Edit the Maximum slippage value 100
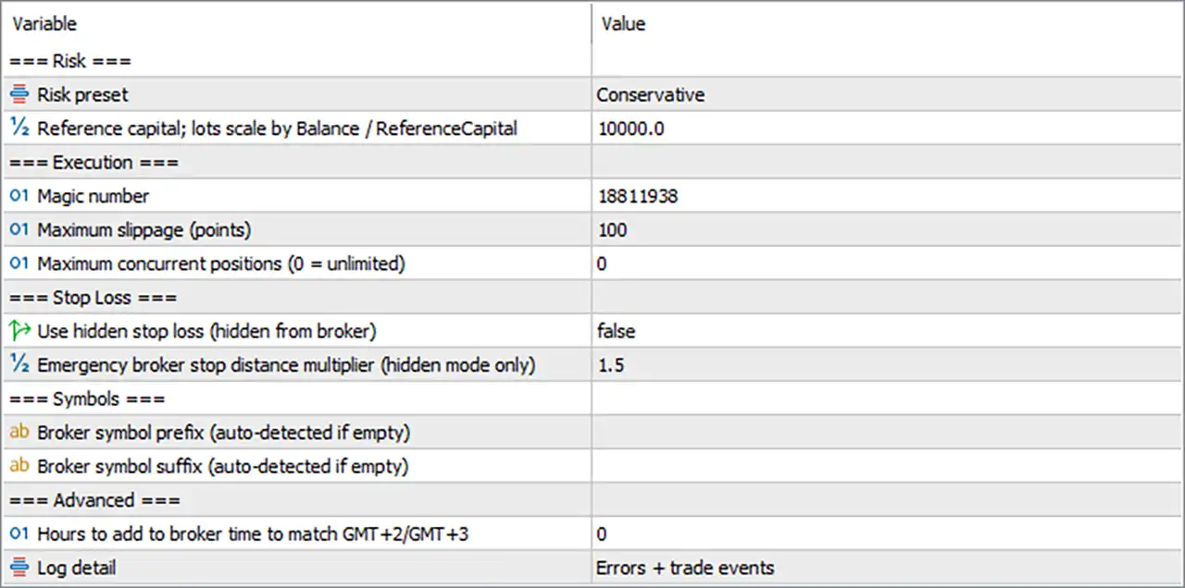The width and height of the screenshot is (1185, 588). pos(887,229)
